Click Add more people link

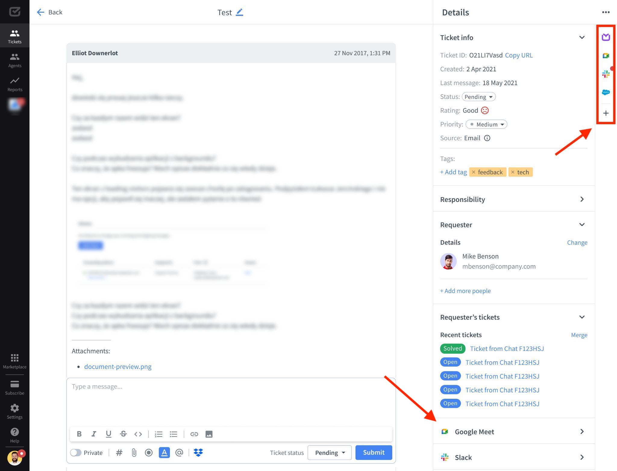click(465, 291)
